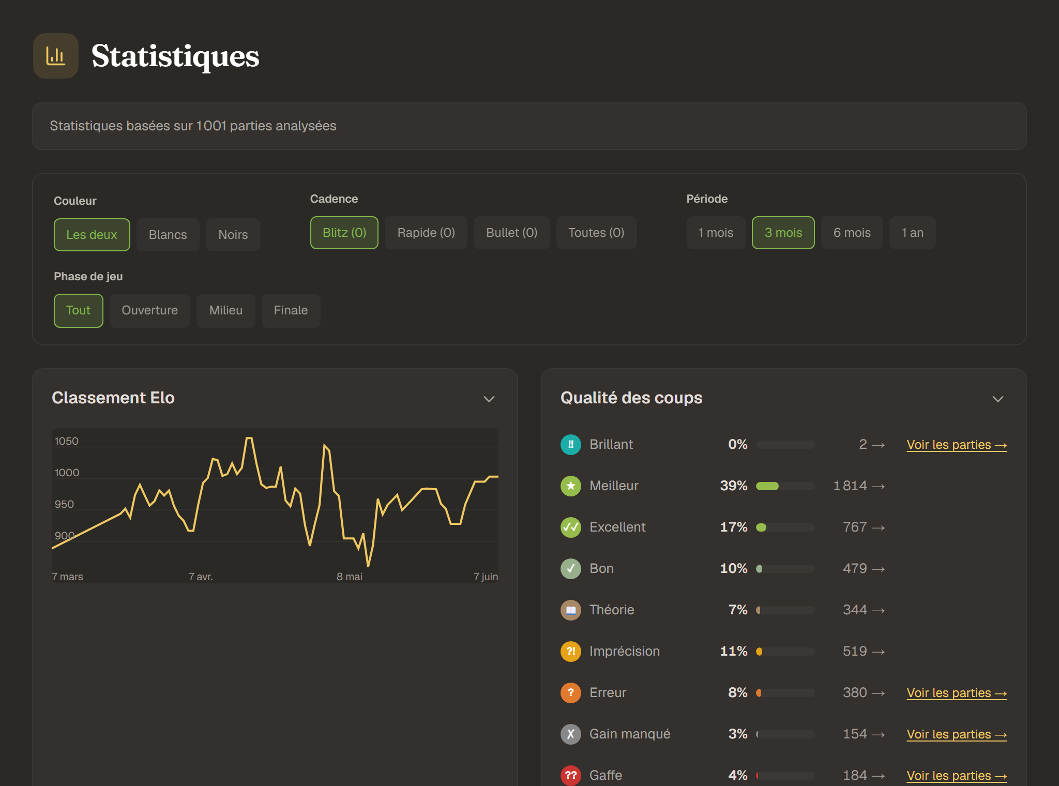Image resolution: width=1059 pixels, height=786 pixels.
Task: Click the Théorie book icon
Action: (x=571, y=610)
